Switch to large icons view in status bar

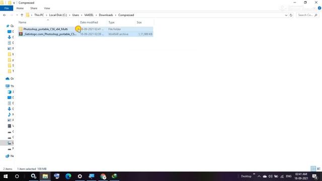(x=318, y=169)
